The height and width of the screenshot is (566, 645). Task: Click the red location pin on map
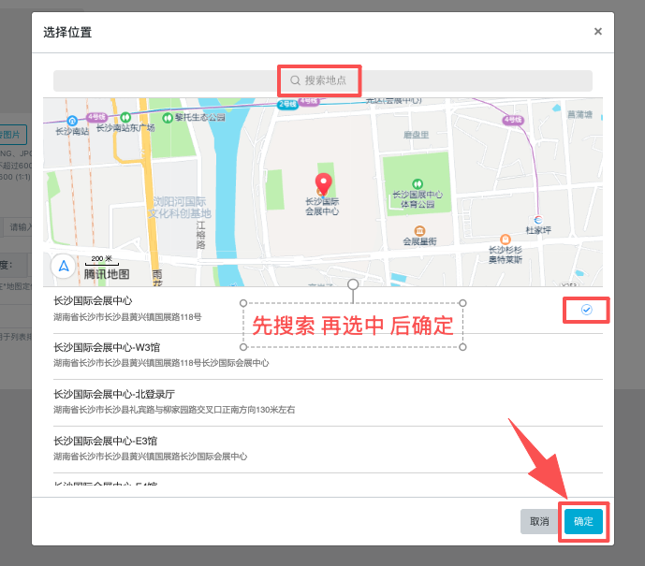point(323,183)
